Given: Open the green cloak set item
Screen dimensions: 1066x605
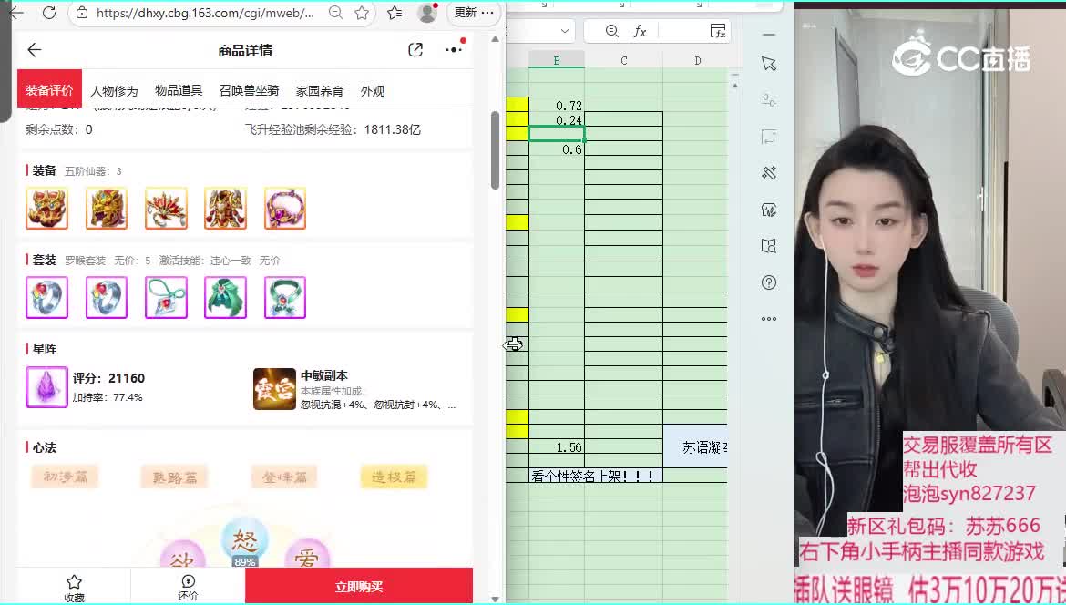Looking at the screenshot, I should pos(226,297).
